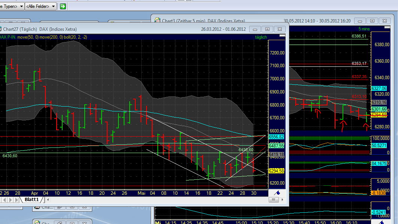Click the chart icon on the lower minimized chart window
The height and width of the screenshot is (224, 398).
pos(37,222)
